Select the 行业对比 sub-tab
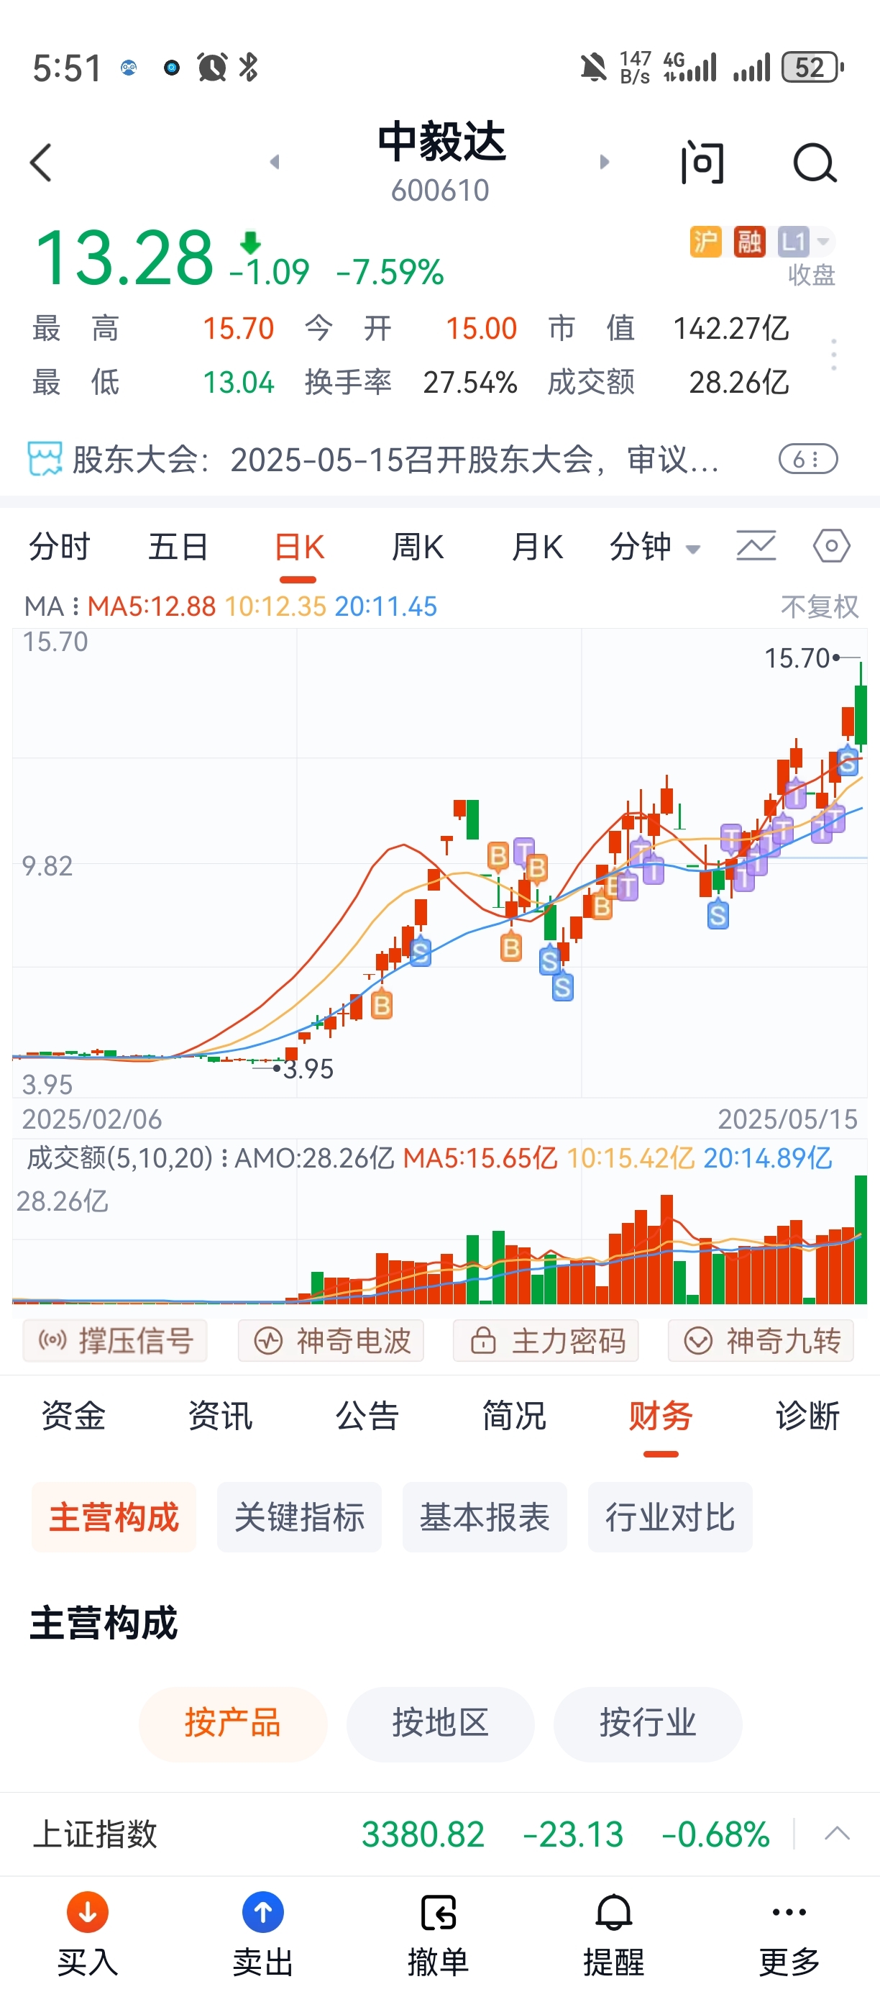880x1997 pixels. point(670,1517)
